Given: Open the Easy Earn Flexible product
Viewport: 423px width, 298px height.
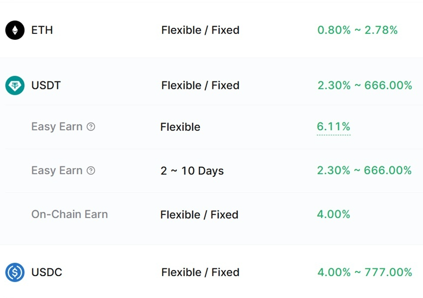Looking at the screenshot, I should click(57, 127).
